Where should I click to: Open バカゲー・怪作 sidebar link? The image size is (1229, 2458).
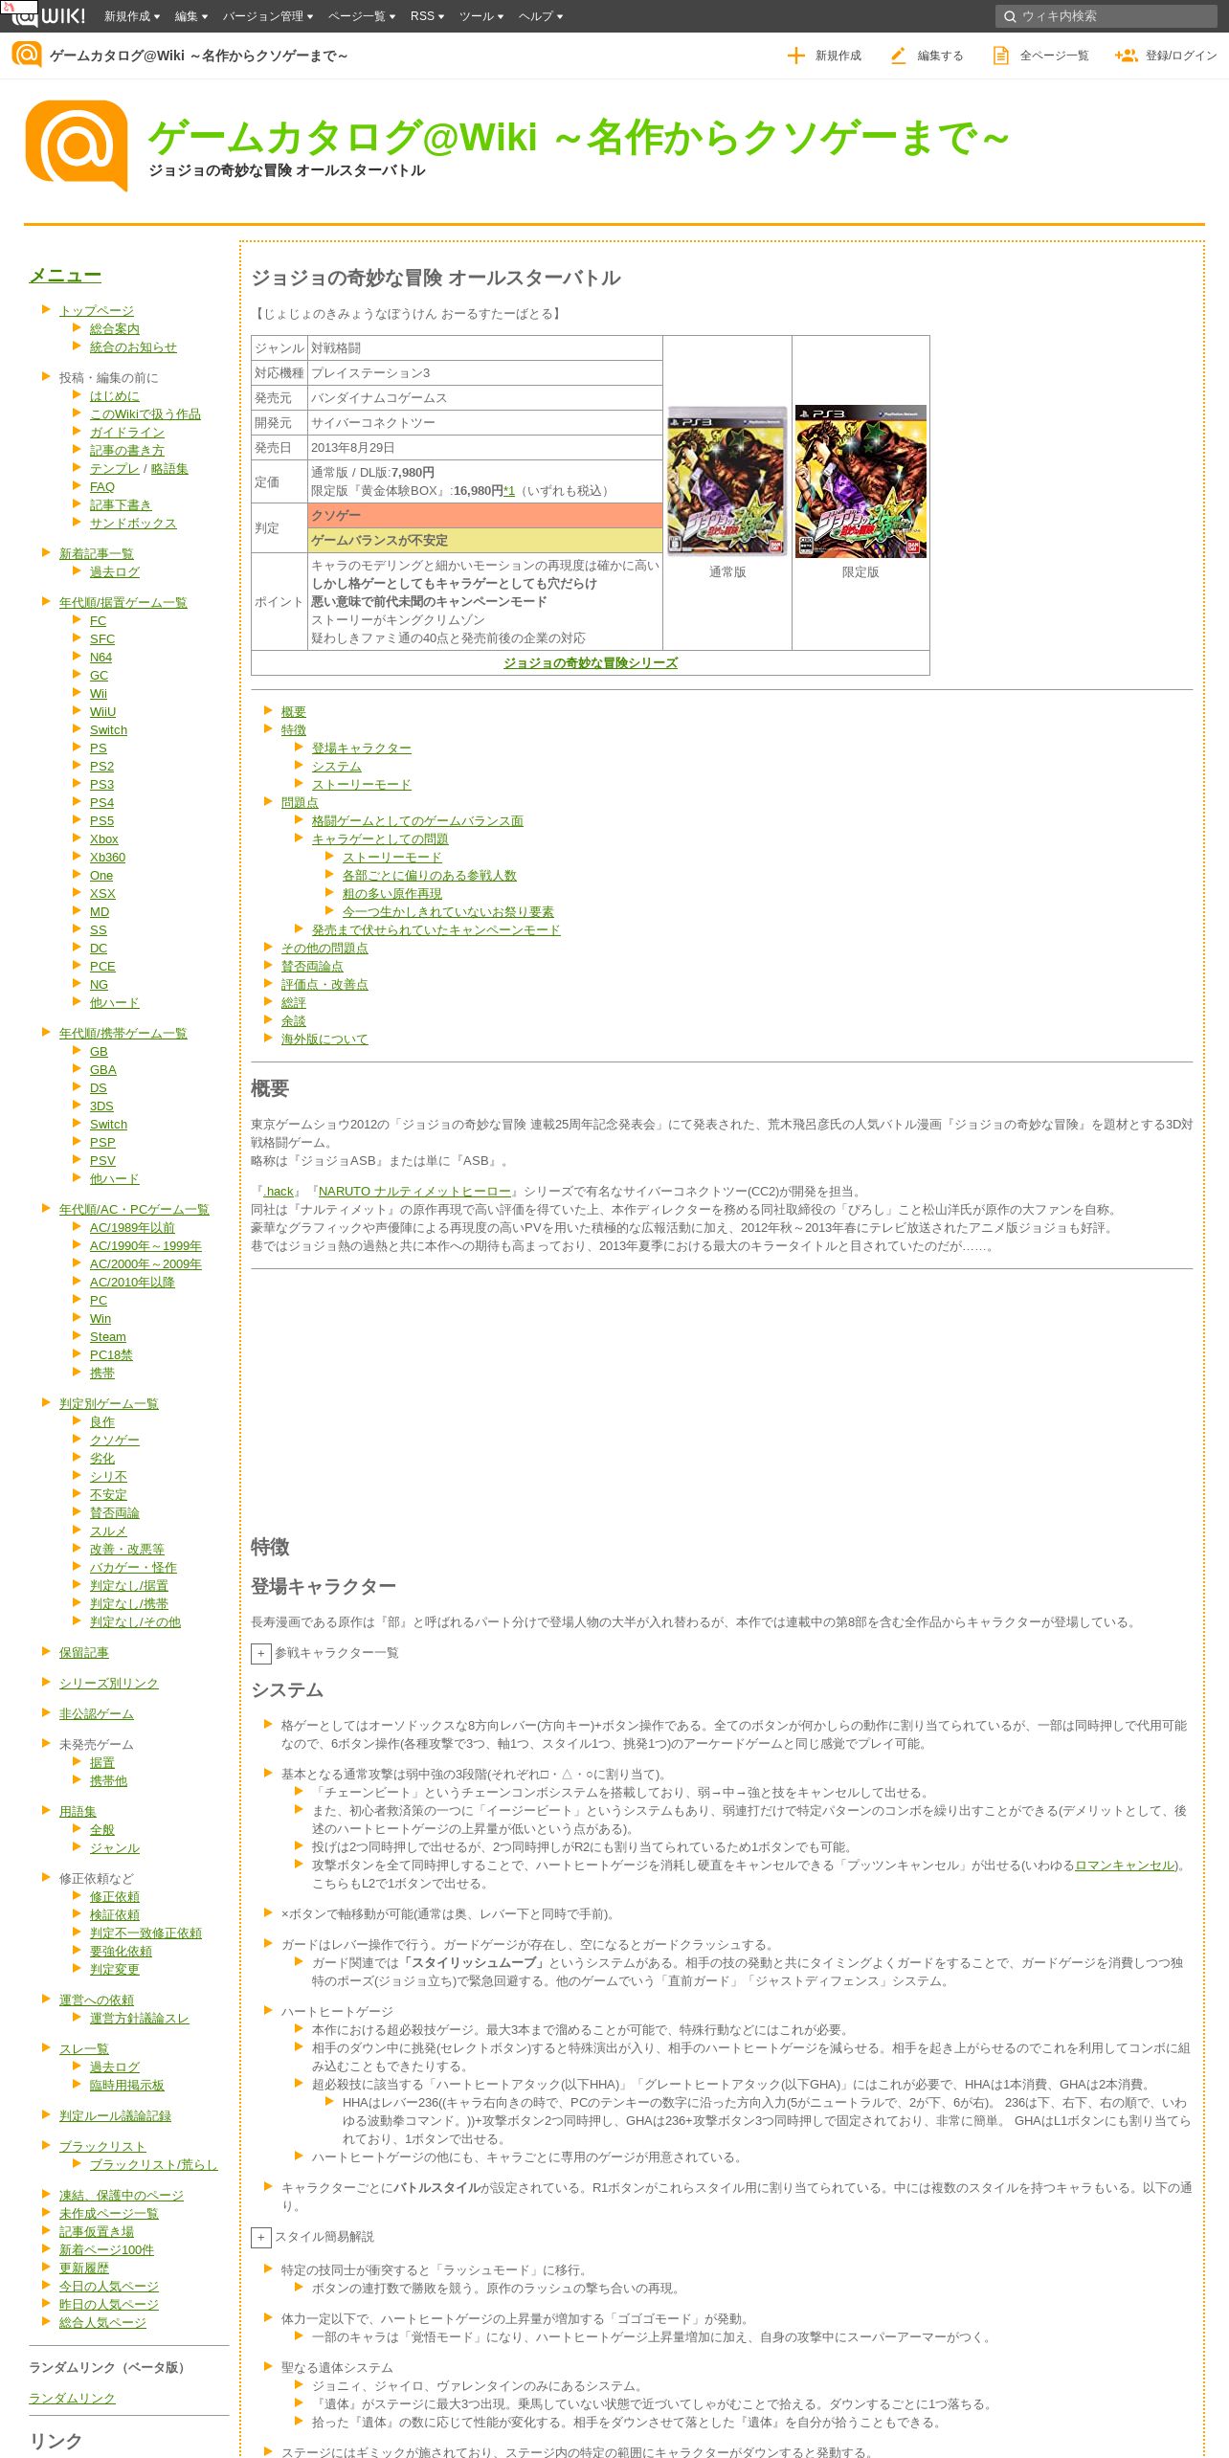point(133,1567)
